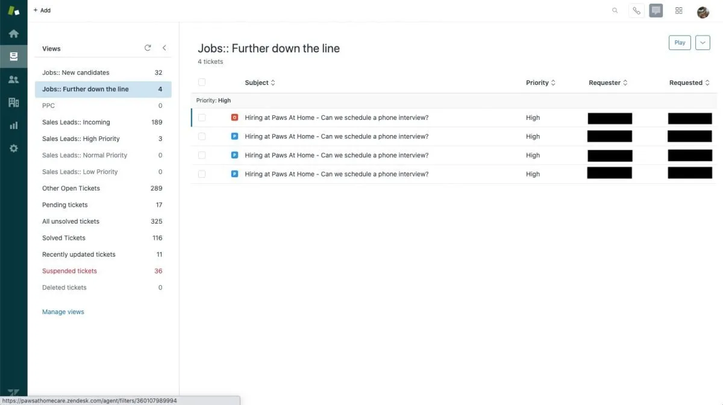Open the Admin settings gear in the sidebar
Viewport: 723px width, 405px height.
[x=13, y=148]
